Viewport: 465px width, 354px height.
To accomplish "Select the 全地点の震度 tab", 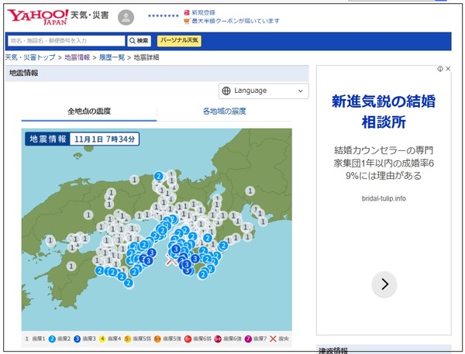I will pyautogui.click(x=89, y=112).
